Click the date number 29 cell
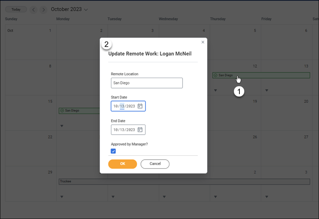 [31, 184]
